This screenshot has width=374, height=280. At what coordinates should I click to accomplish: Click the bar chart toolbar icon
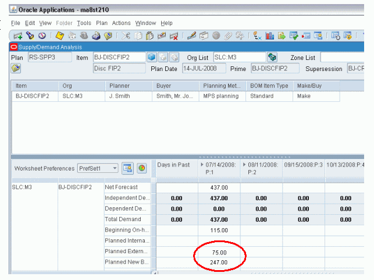(x=269, y=36)
